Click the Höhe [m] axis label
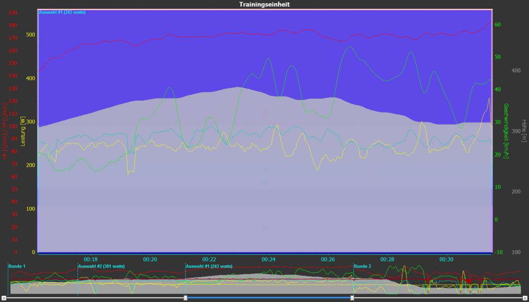This screenshot has height=302, width=529. tap(524, 130)
